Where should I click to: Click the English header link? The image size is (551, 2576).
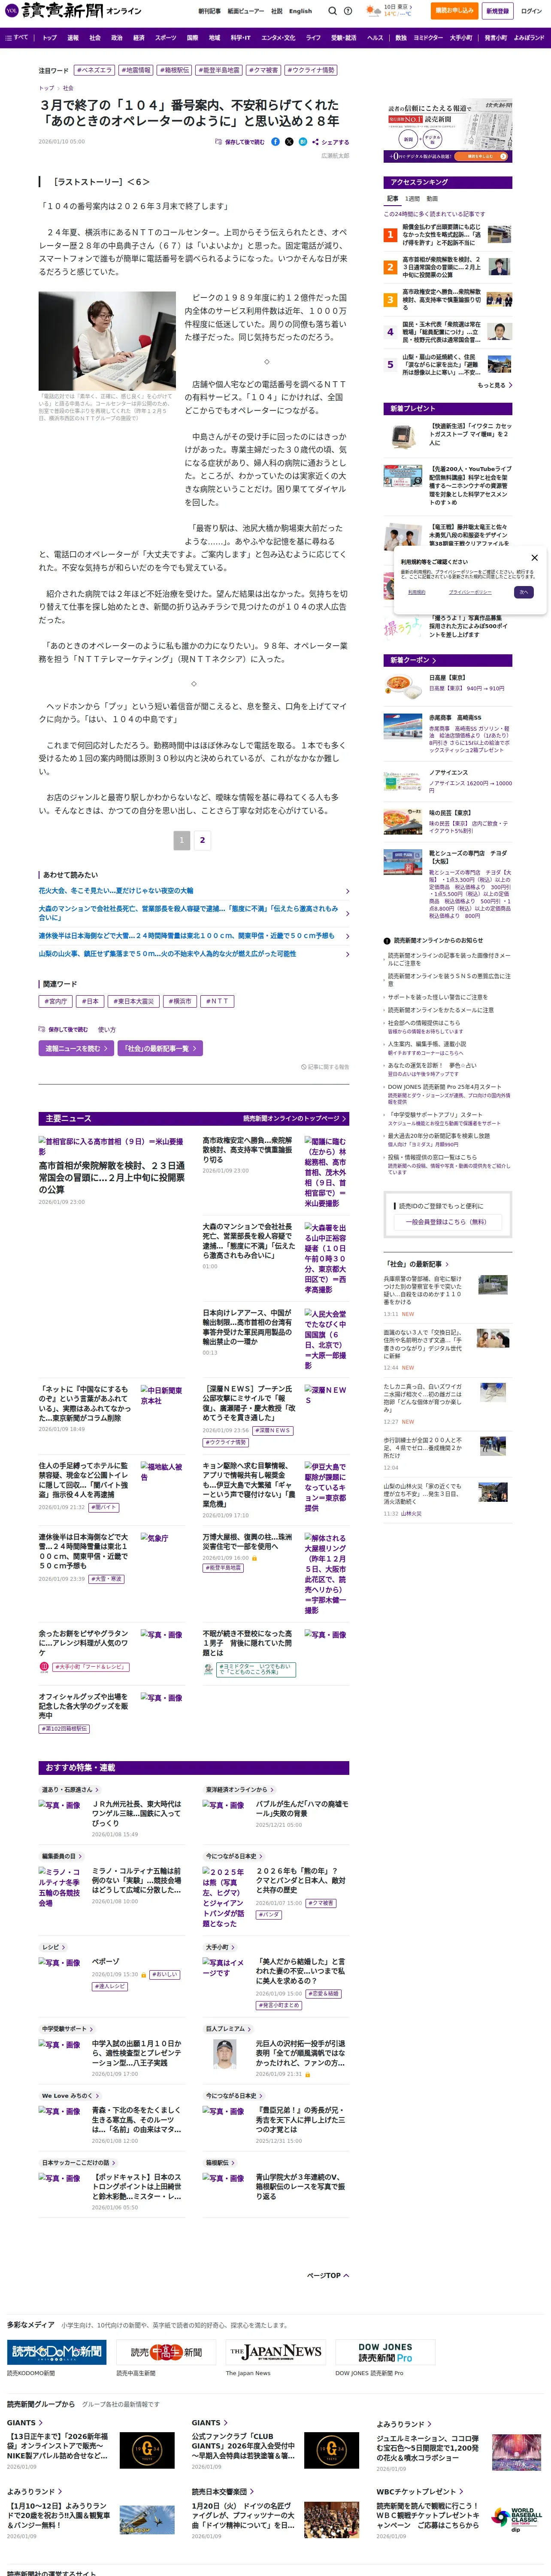click(300, 11)
